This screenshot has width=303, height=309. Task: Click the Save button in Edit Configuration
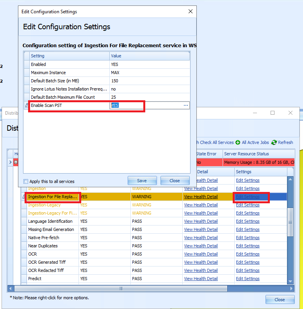coord(142,181)
